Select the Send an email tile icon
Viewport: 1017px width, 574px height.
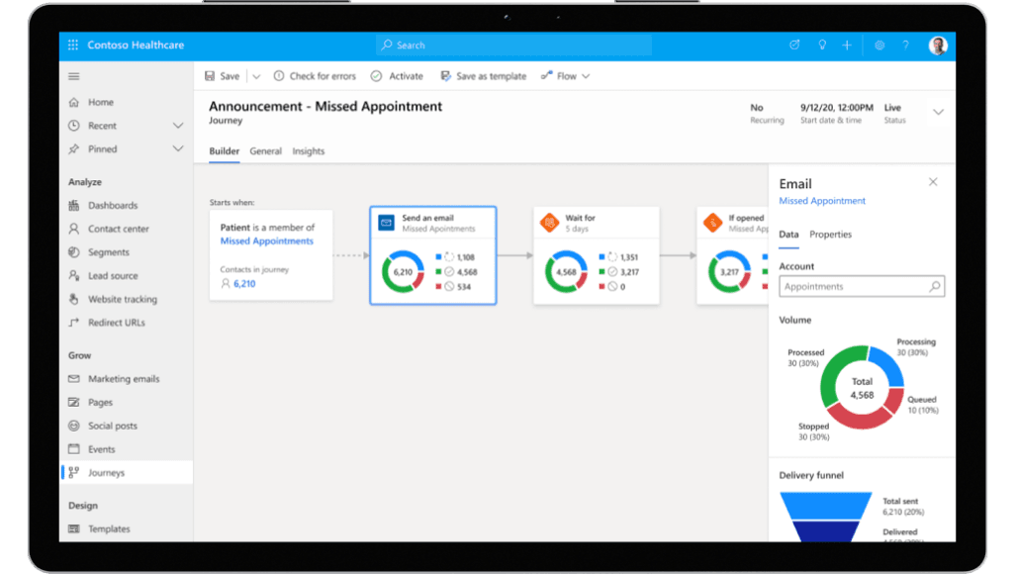pos(386,223)
